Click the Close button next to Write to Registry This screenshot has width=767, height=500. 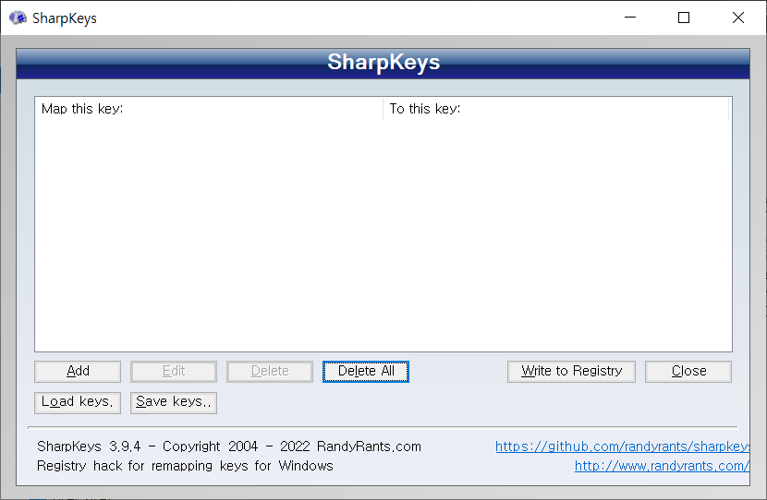[688, 371]
